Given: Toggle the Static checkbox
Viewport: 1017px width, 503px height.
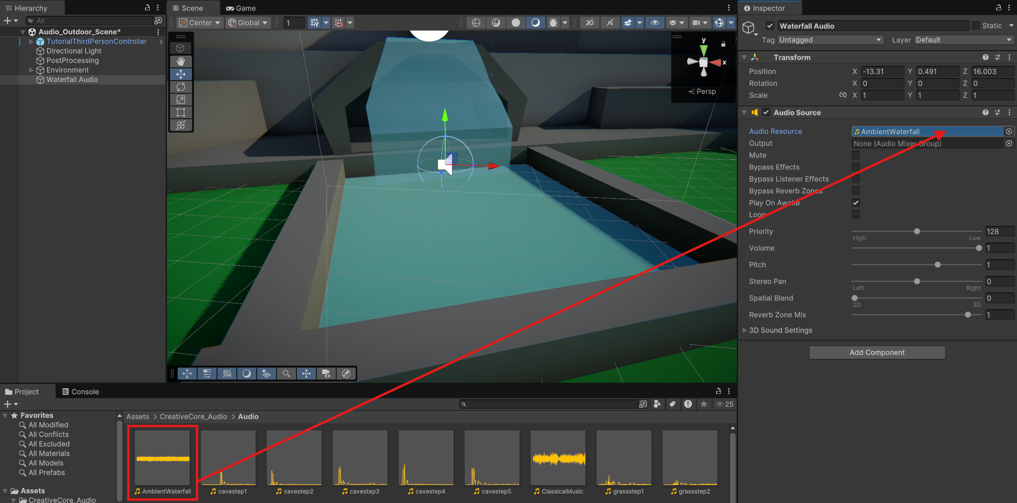Looking at the screenshot, I should click(976, 26).
